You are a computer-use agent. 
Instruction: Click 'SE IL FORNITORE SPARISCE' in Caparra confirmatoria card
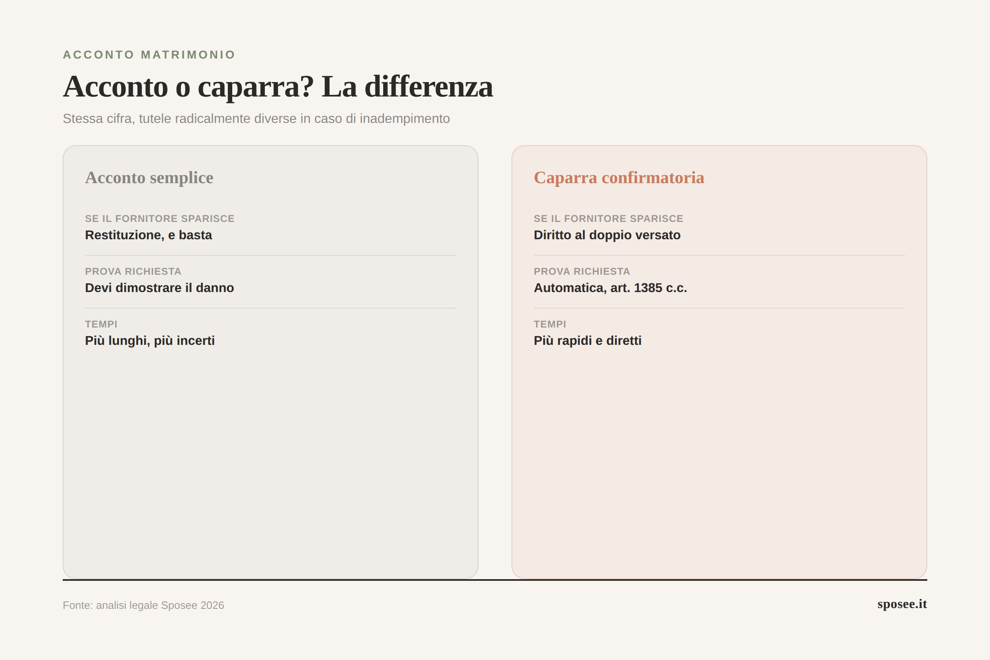609,219
